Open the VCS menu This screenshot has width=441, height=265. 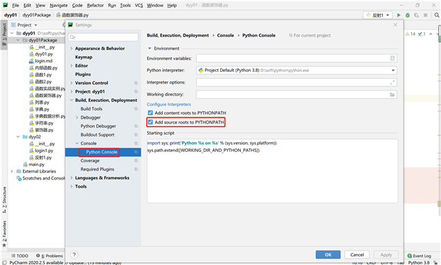click(139, 6)
